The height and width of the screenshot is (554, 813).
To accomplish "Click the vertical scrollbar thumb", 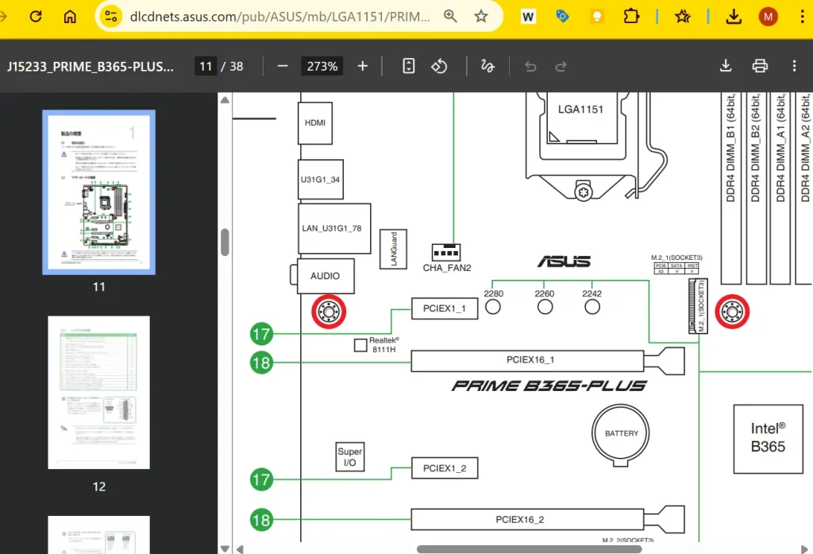I will click(x=225, y=242).
